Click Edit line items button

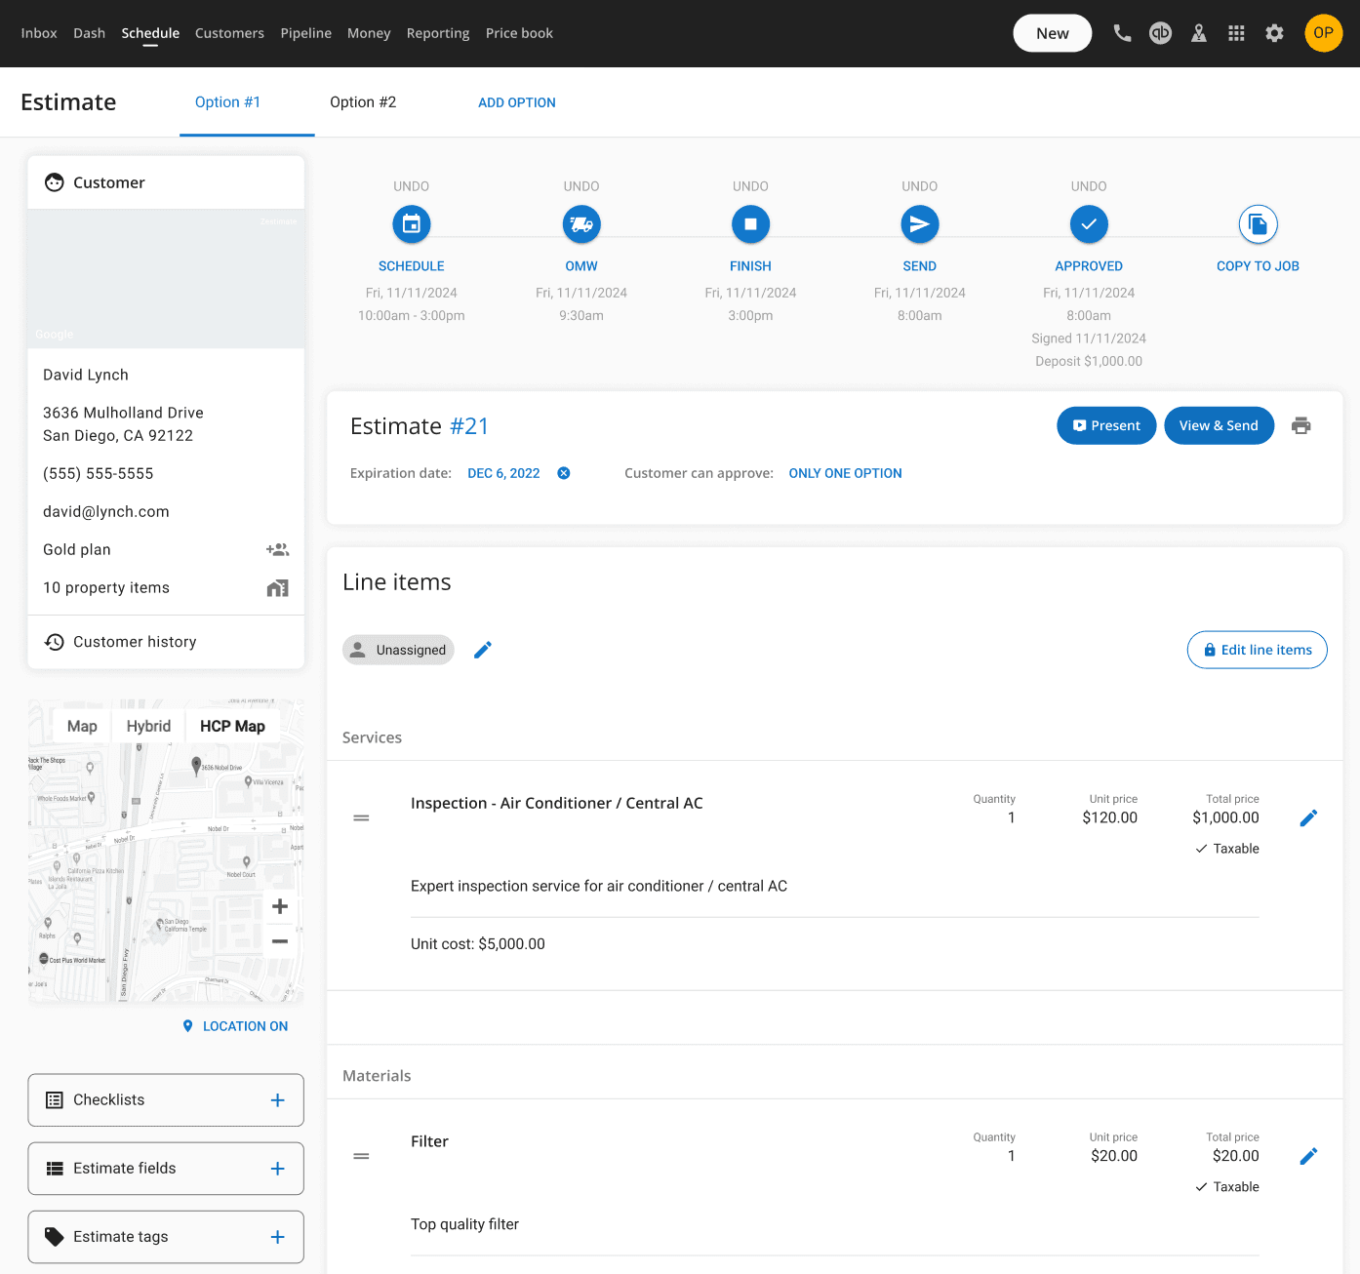click(1257, 650)
